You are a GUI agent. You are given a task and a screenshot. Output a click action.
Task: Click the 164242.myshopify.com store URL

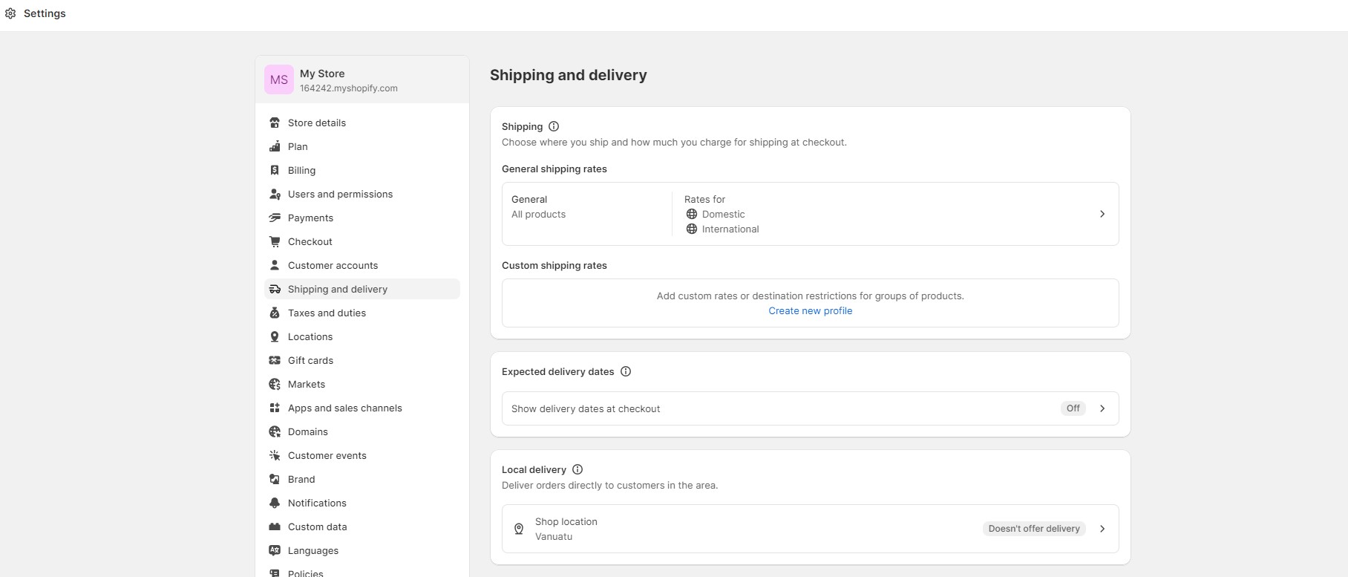[349, 88]
